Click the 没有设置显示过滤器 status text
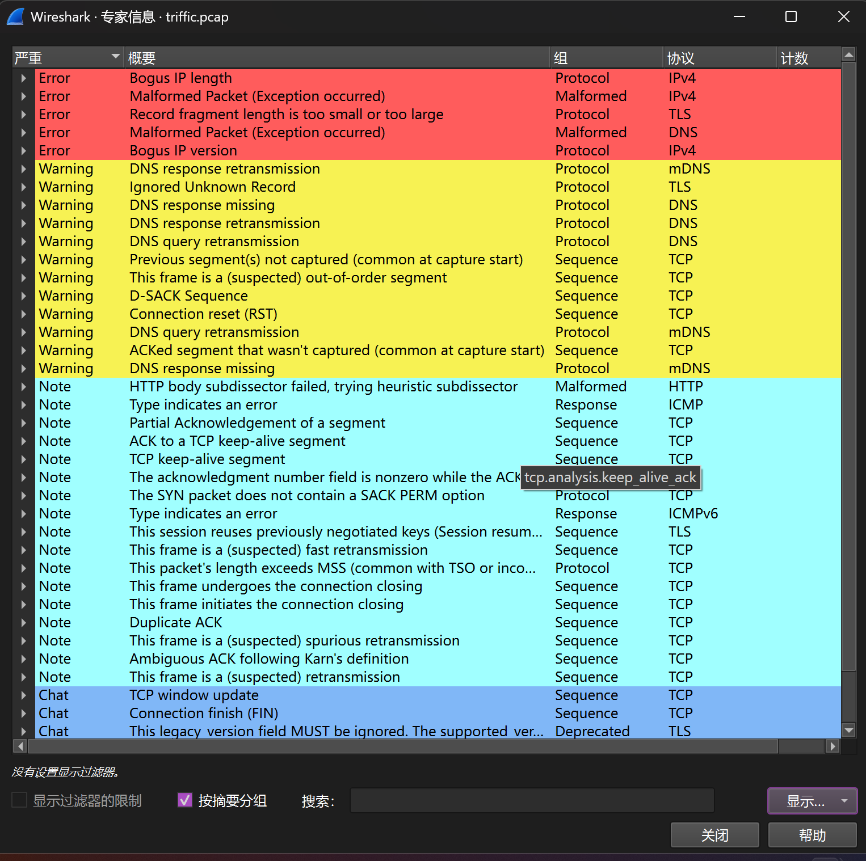The width and height of the screenshot is (866, 861). (65, 772)
